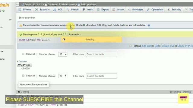Image resolution: width=193 pixels, height=108 pixels.
Task: Click the table icon in breadcrumb
Action: pyautogui.click(x=79, y=5)
